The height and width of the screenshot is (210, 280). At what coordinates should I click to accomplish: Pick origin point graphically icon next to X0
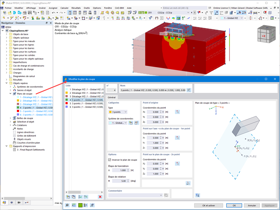pyautogui.click(x=177, y=112)
